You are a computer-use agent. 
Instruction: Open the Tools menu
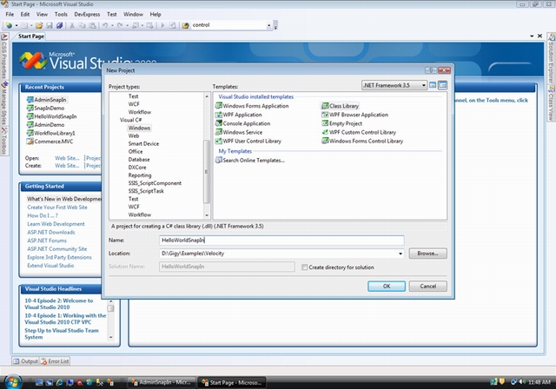click(x=61, y=14)
